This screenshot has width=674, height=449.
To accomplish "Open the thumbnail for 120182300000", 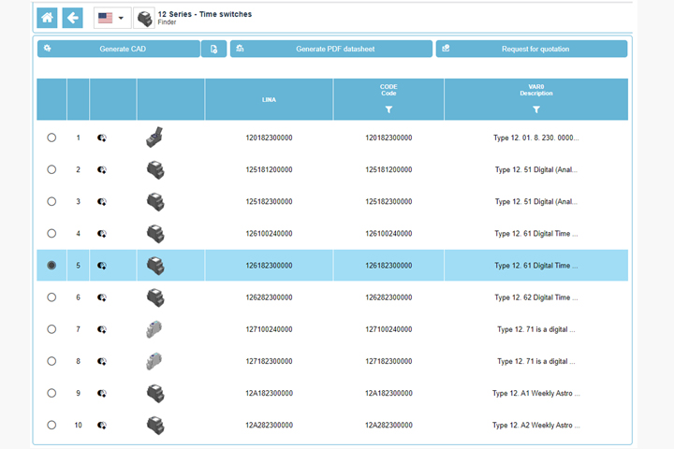I will point(155,138).
